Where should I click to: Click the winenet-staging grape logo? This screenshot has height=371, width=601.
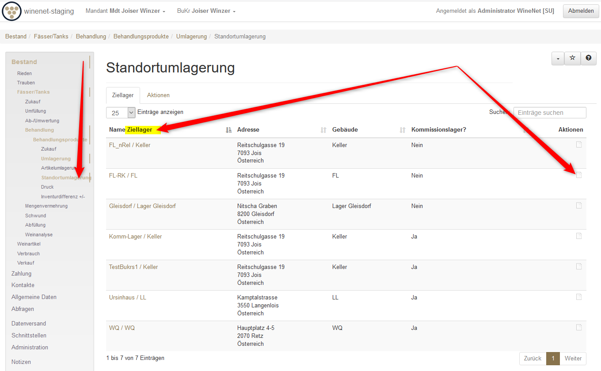[x=11, y=11]
